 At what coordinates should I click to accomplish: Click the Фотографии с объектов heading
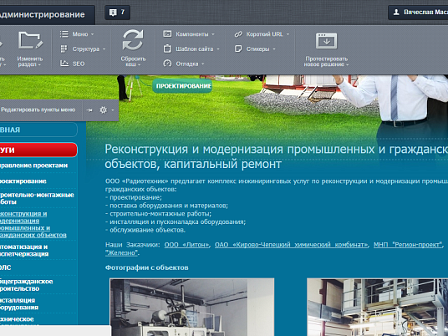(x=147, y=267)
